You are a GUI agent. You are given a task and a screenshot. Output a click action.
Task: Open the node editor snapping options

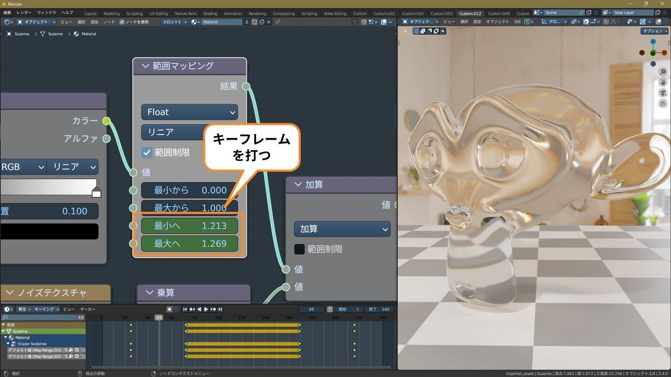click(374, 22)
